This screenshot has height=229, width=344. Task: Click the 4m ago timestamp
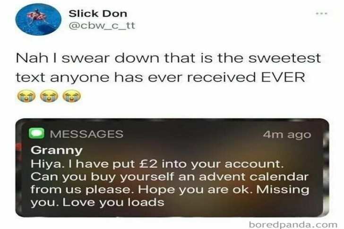287,135
